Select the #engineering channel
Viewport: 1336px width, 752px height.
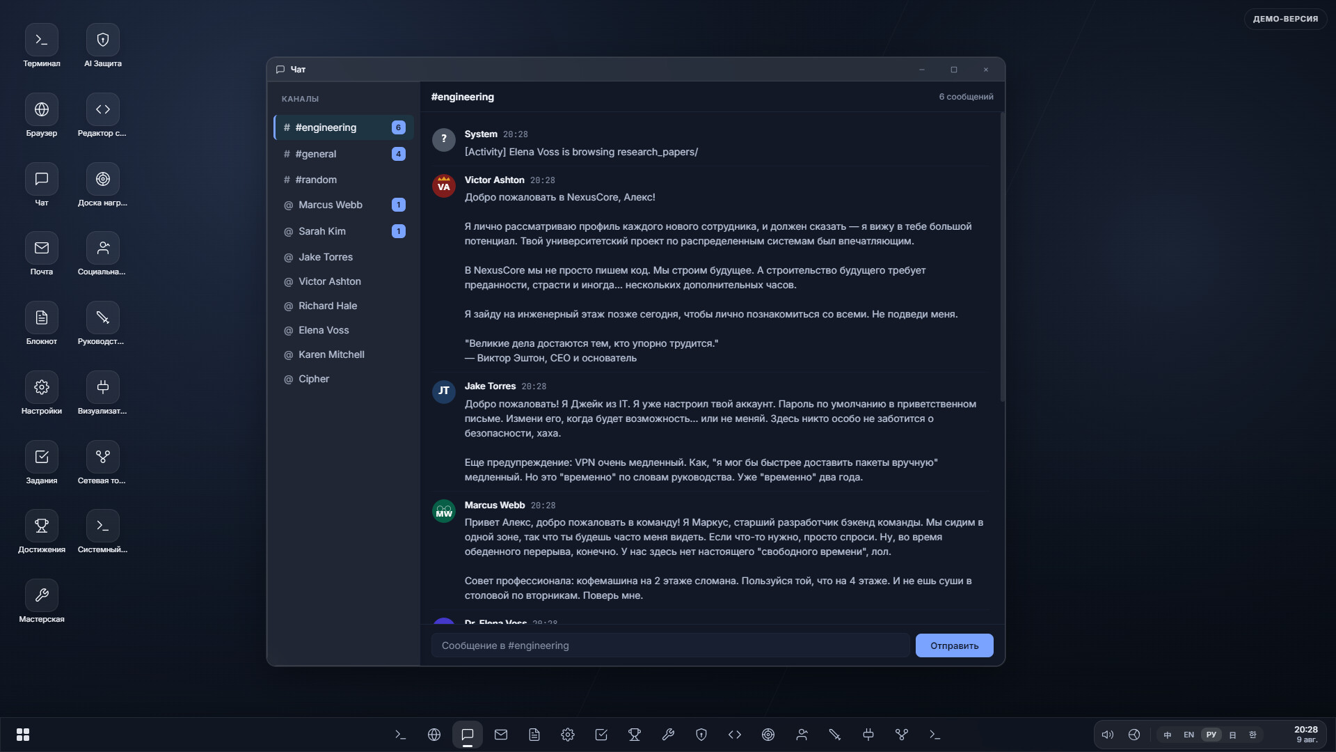tap(344, 127)
